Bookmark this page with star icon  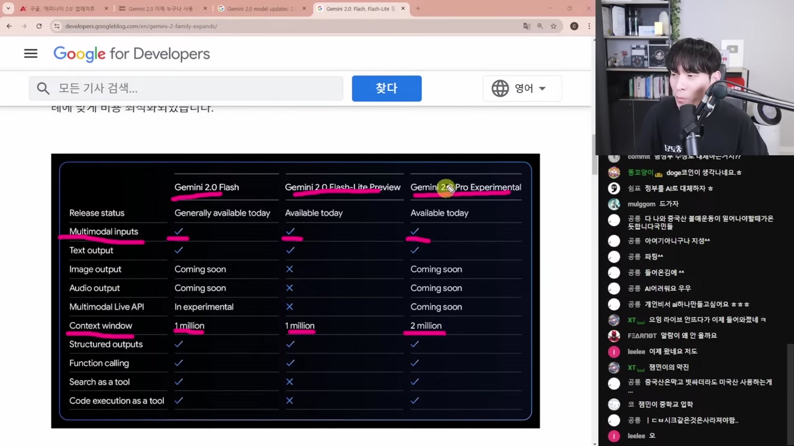(554, 26)
